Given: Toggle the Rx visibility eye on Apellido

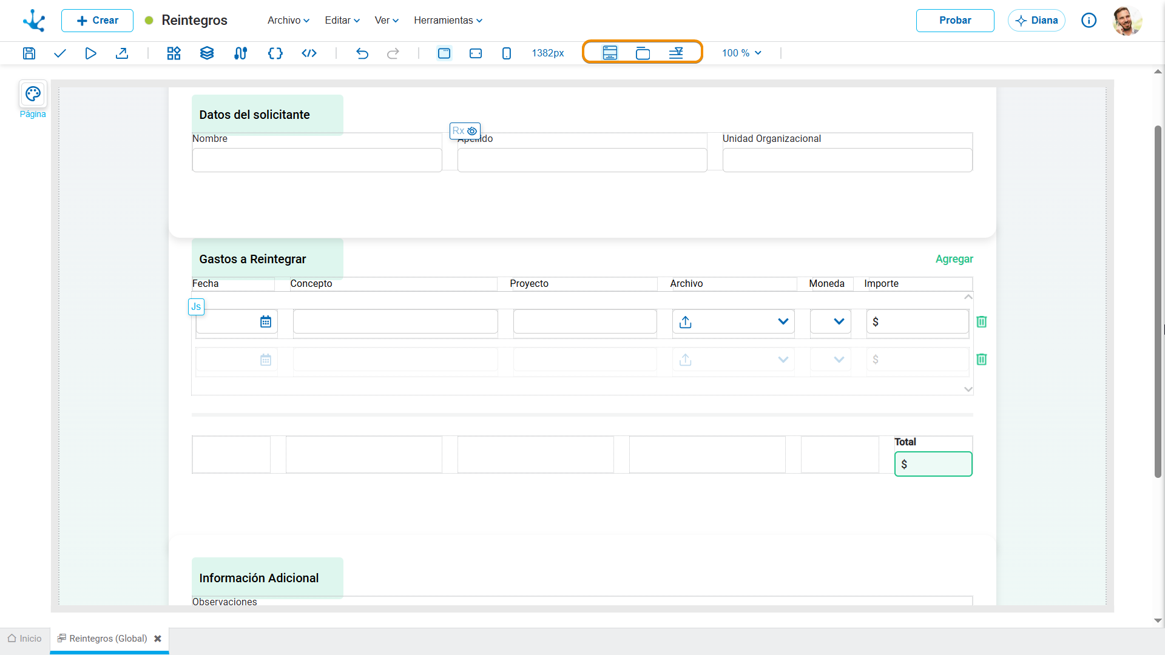Looking at the screenshot, I should coord(472,131).
